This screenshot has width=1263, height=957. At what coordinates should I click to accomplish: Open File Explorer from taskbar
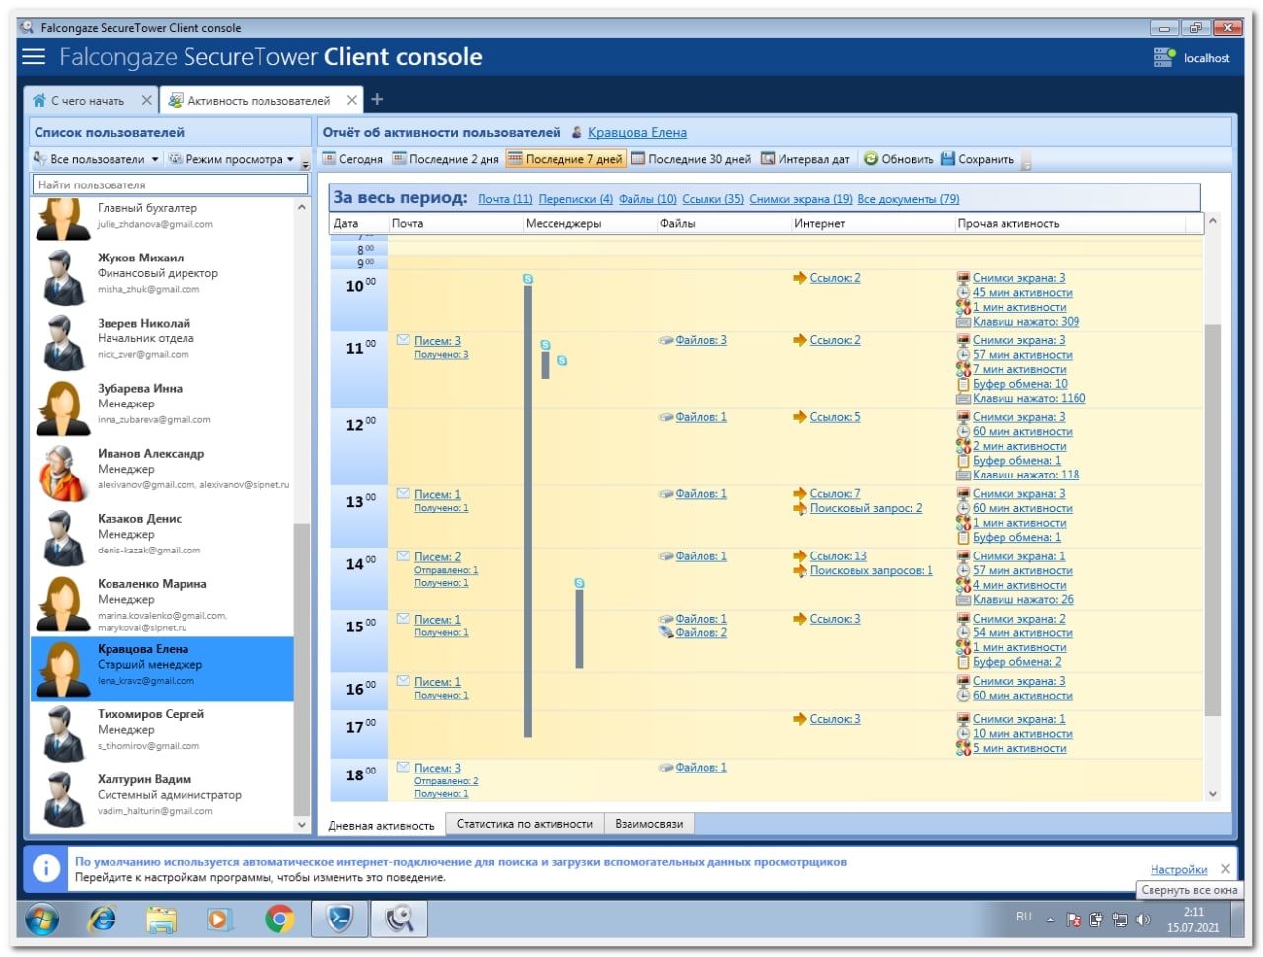pyautogui.click(x=161, y=920)
